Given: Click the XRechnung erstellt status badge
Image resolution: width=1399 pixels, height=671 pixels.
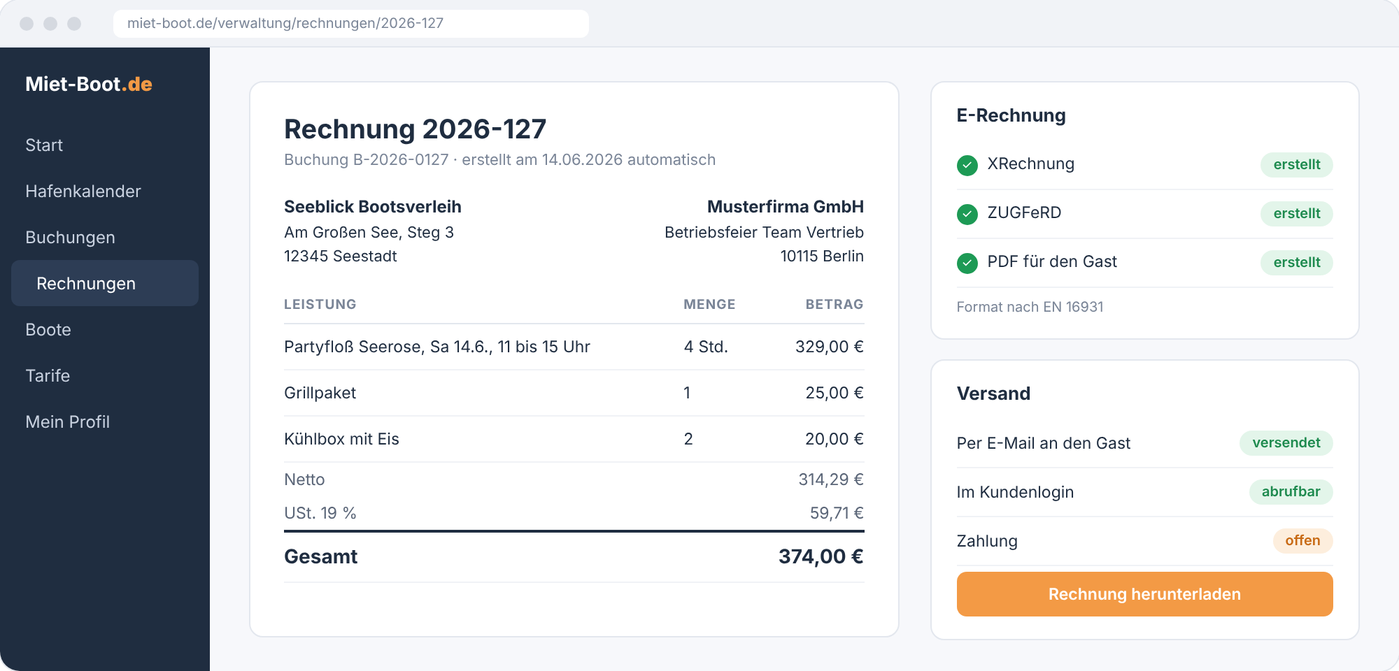Looking at the screenshot, I should [1296, 165].
